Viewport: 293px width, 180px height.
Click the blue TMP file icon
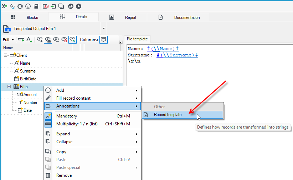point(7,29)
